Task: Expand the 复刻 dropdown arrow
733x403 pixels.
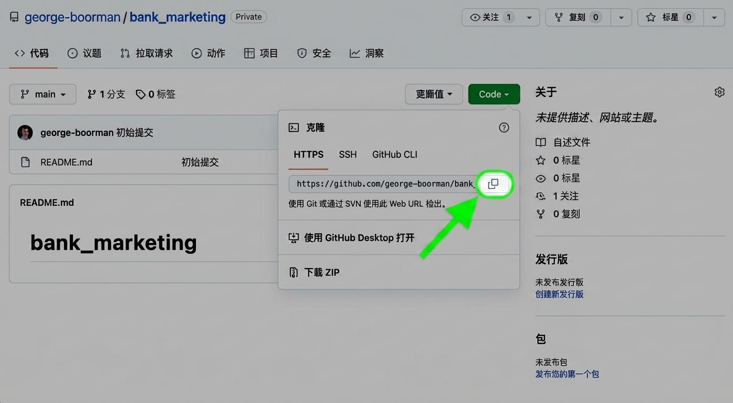Action: click(621, 17)
